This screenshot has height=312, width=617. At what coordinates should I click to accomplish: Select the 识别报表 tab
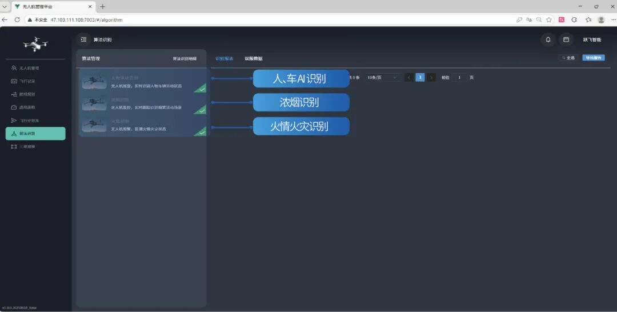coord(224,58)
